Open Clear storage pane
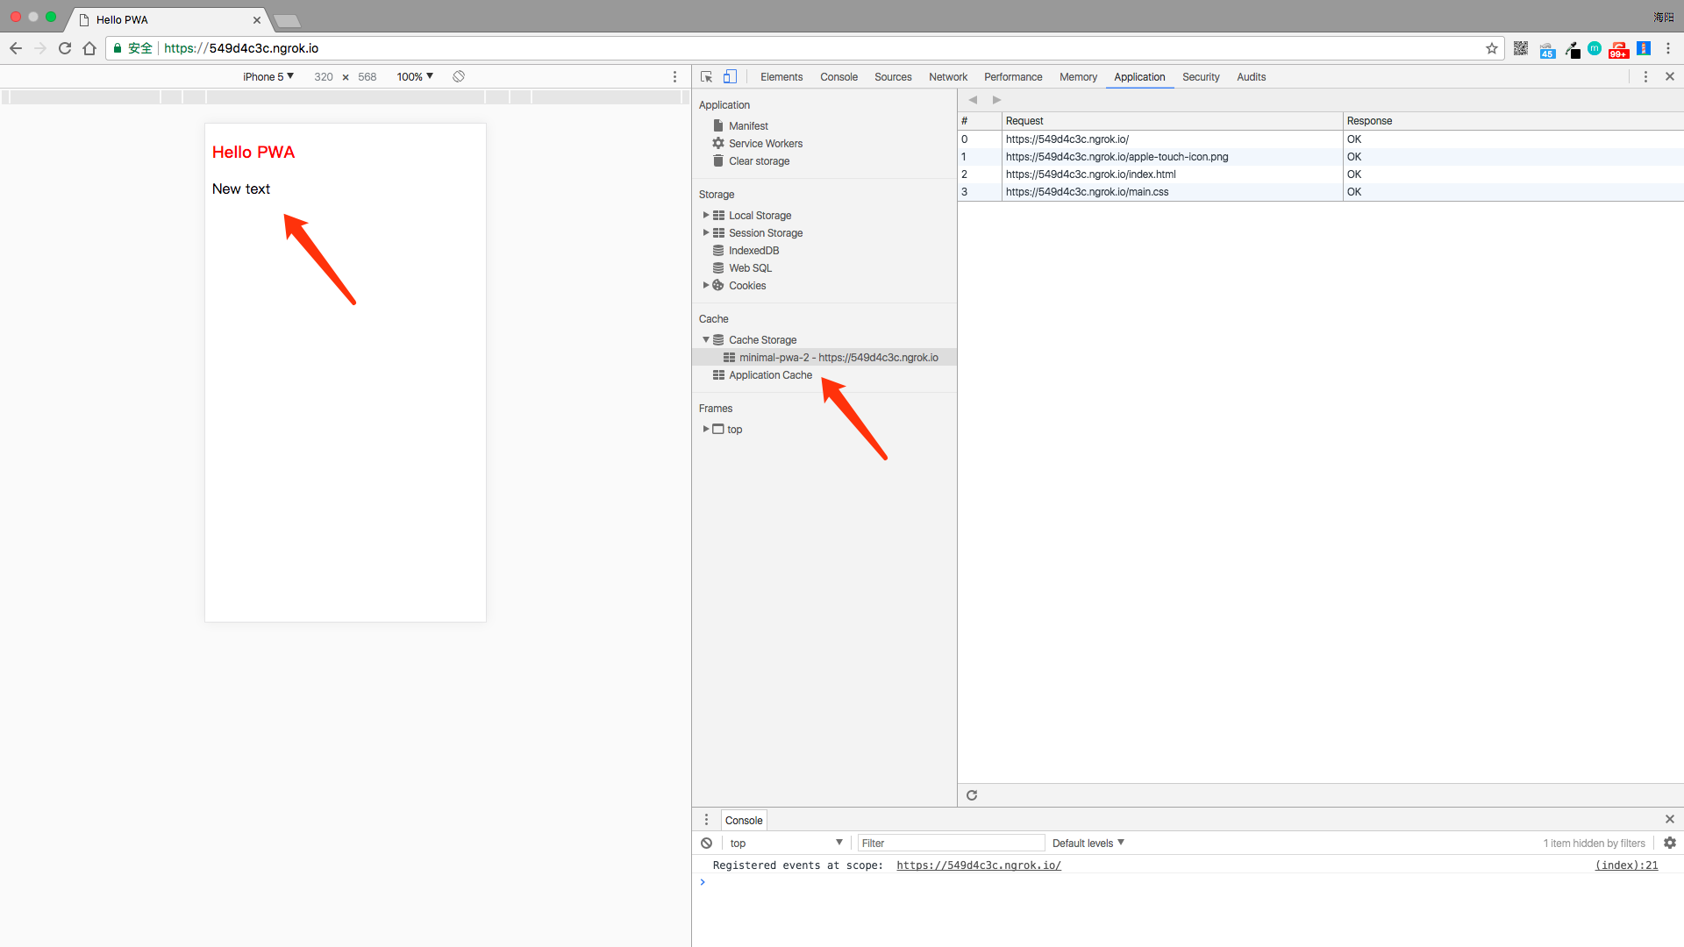The width and height of the screenshot is (1684, 947). [759, 161]
